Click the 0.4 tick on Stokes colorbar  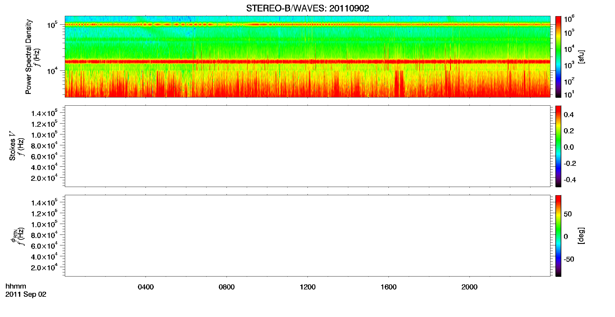point(569,115)
